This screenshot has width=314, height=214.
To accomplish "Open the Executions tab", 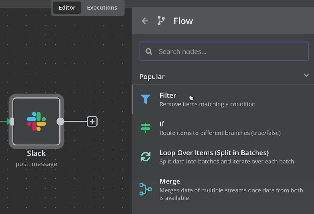I will pyautogui.click(x=102, y=8).
